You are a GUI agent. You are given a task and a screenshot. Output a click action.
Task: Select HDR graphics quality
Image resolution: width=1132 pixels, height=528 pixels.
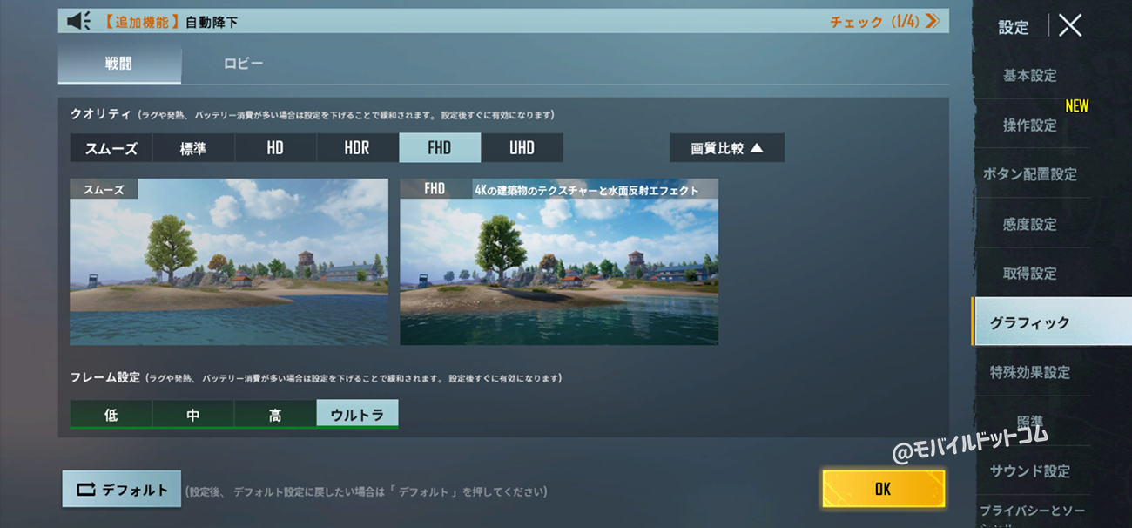tap(357, 148)
